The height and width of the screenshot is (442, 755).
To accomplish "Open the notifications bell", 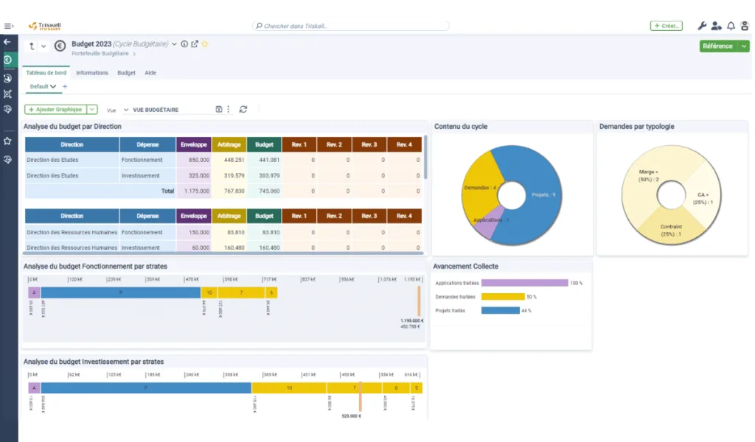I will click(731, 26).
